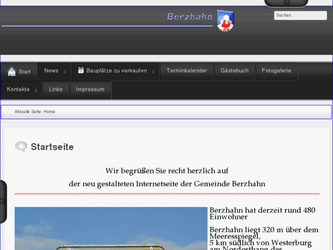Expand the News submenu arrow

pyautogui.click(x=65, y=72)
